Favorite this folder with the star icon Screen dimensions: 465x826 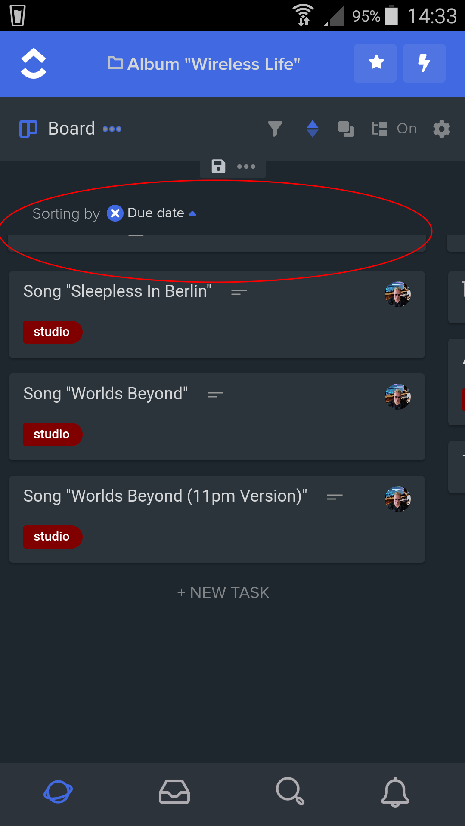point(375,63)
